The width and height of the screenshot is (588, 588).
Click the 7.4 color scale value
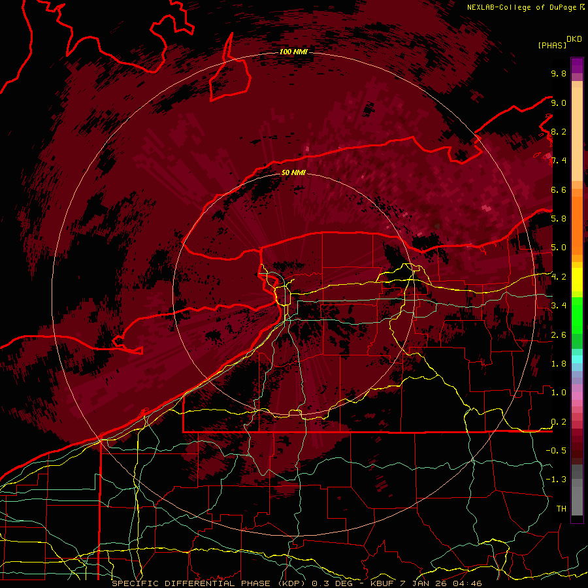coord(559,161)
